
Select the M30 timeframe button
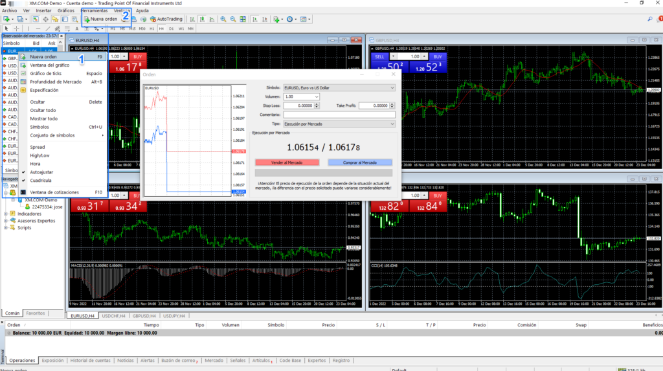[x=142, y=28]
